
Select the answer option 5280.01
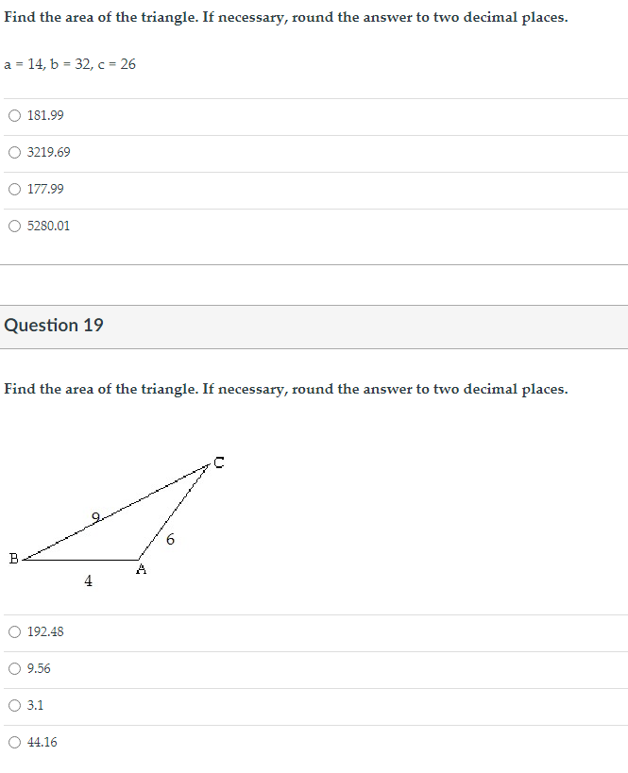click(x=14, y=226)
